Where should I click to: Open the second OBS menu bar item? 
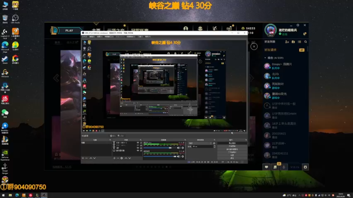92,37
